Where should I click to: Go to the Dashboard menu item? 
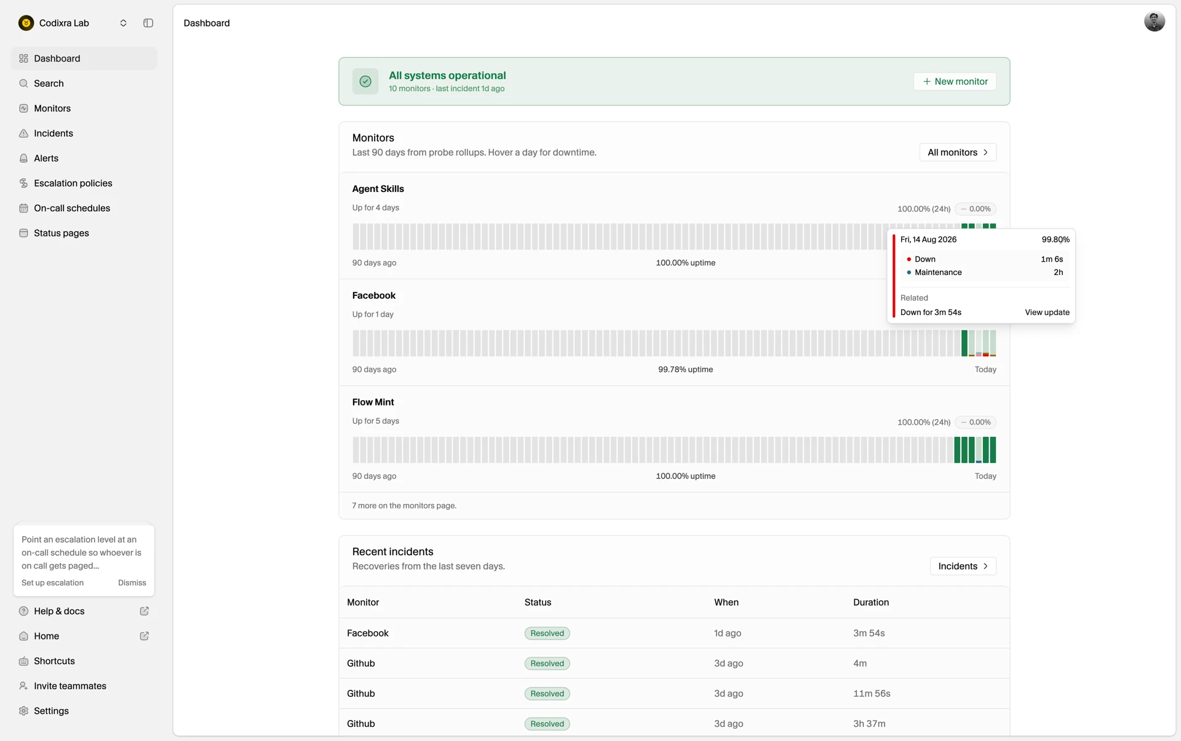point(84,58)
